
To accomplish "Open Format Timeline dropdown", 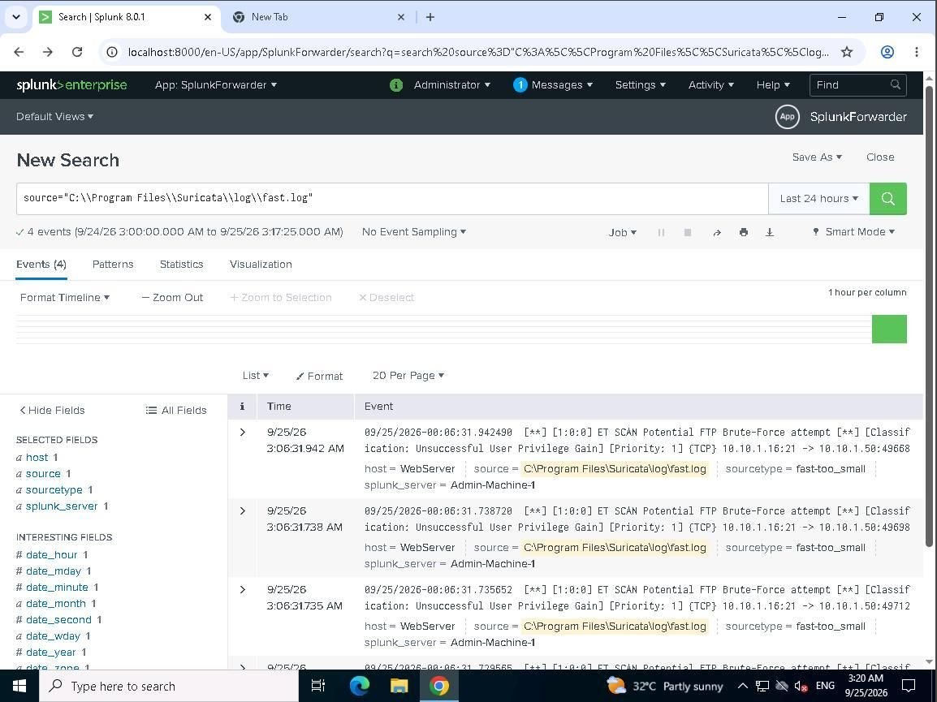I will click(x=64, y=298).
